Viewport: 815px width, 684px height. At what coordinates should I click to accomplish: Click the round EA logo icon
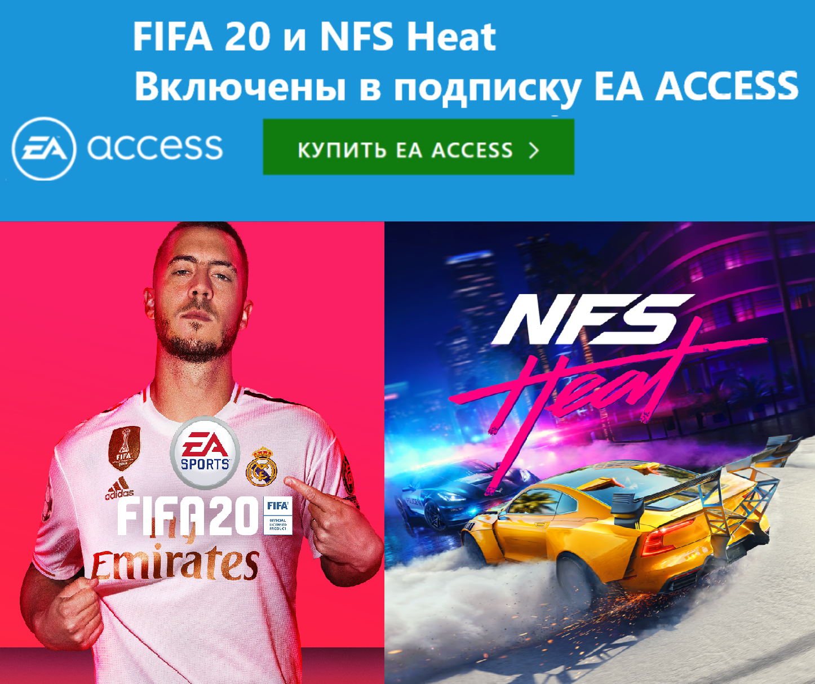(x=44, y=149)
